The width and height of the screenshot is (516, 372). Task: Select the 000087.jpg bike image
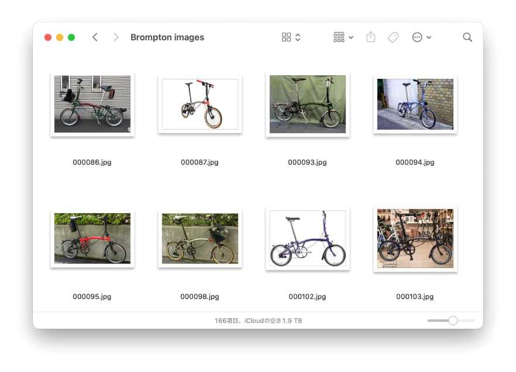(x=199, y=104)
